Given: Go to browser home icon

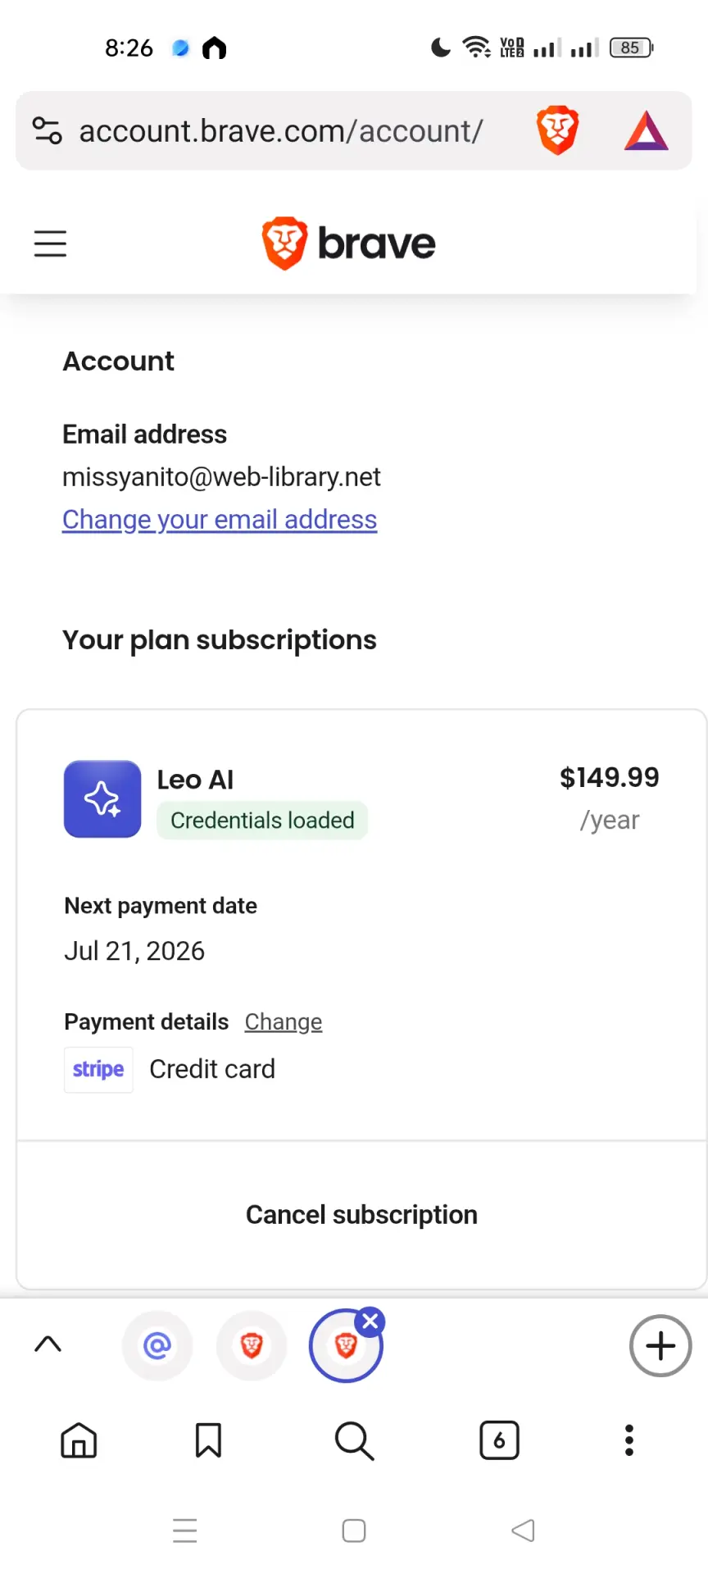Looking at the screenshot, I should coord(79,1440).
